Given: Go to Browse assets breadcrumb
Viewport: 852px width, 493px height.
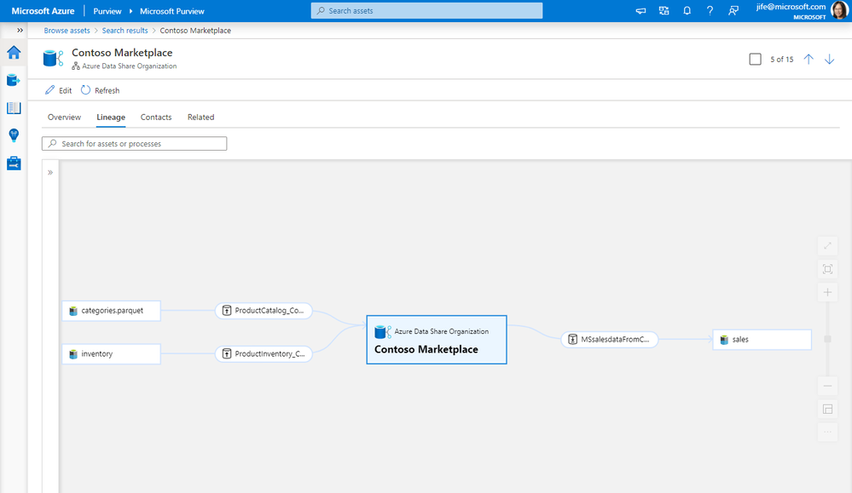Looking at the screenshot, I should pyautogui.click(x=67, y=31).
